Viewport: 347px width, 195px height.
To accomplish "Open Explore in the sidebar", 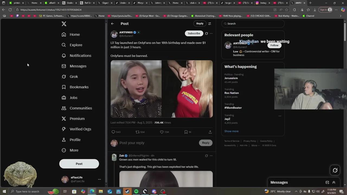I will tap(72, 45).
